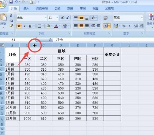Switch to the 公式 ribbon tab
The image size is (154, 135).
[57, 9]
